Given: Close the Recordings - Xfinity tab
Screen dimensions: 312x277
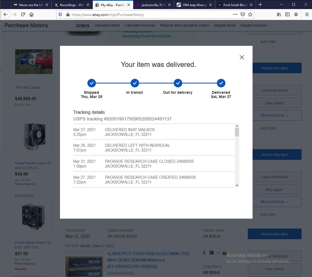Looking at the screenshot, I should pyautogui.click(x=88, y=5).
